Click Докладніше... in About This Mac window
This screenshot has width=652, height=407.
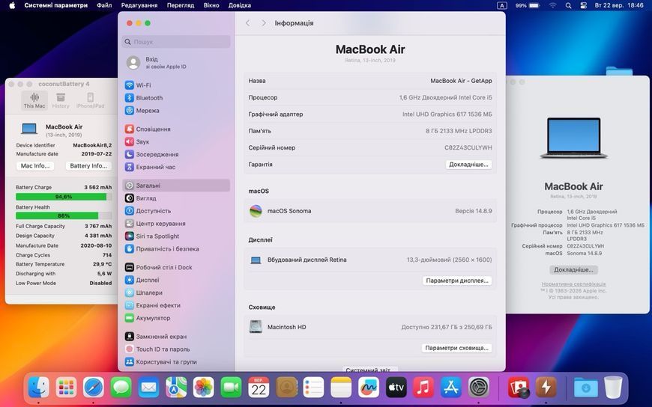[573, 270]
